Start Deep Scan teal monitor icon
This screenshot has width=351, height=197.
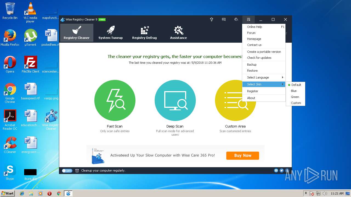[x=175, y=100]
